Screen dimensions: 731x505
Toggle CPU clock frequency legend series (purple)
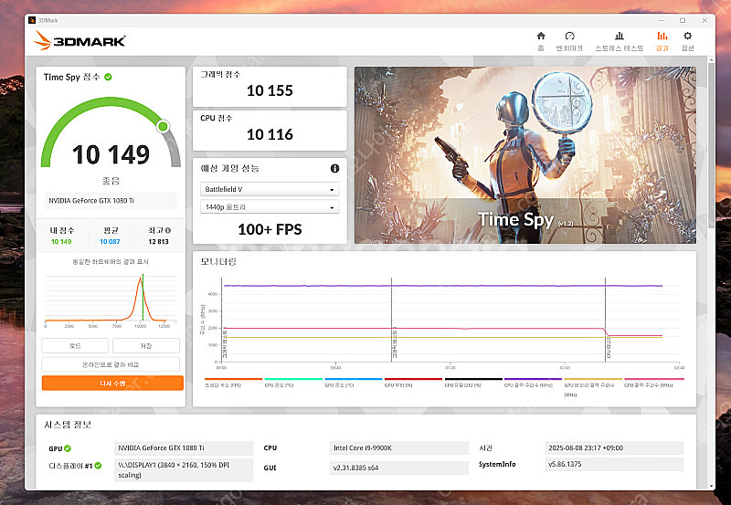(533, 383)
